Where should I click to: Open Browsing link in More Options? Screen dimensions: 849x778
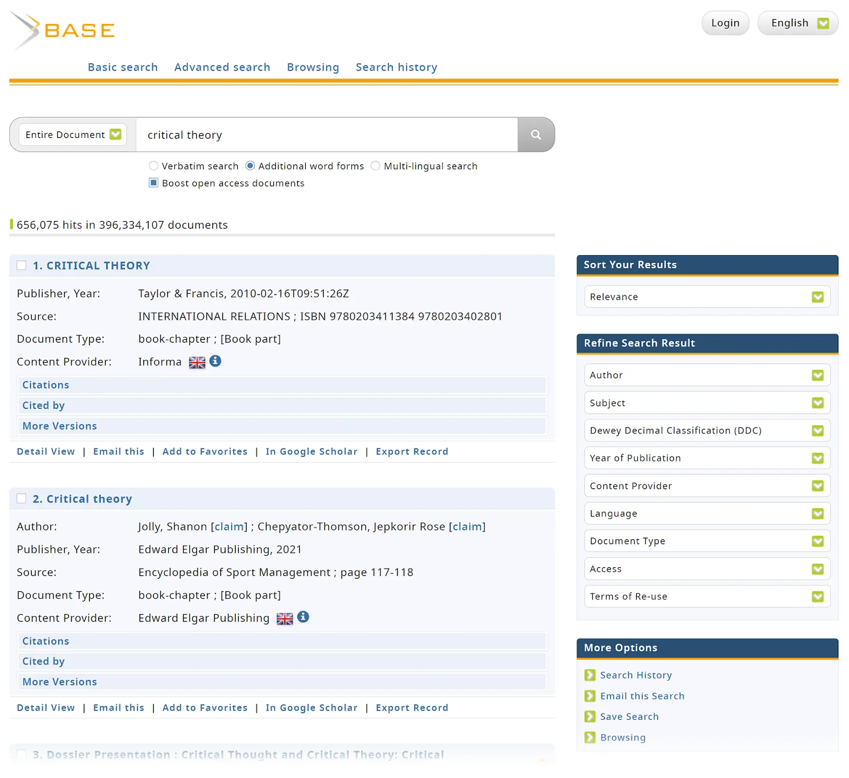(x=623, y=737)
